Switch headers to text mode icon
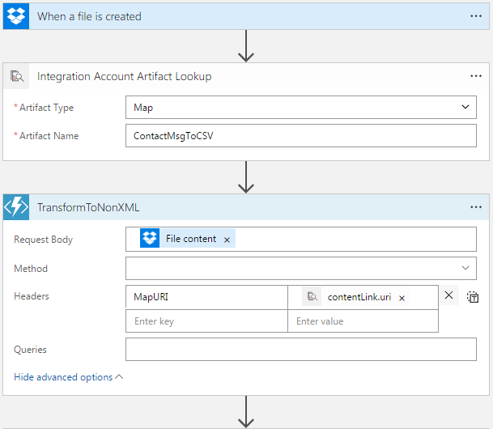The image size is (493, 429). (x=473, y=297)
